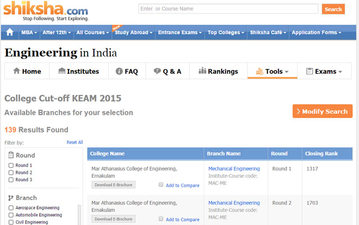Check the Round 1 filter checkbox
This screenshot has width=359, height=225.
[11, 165]
